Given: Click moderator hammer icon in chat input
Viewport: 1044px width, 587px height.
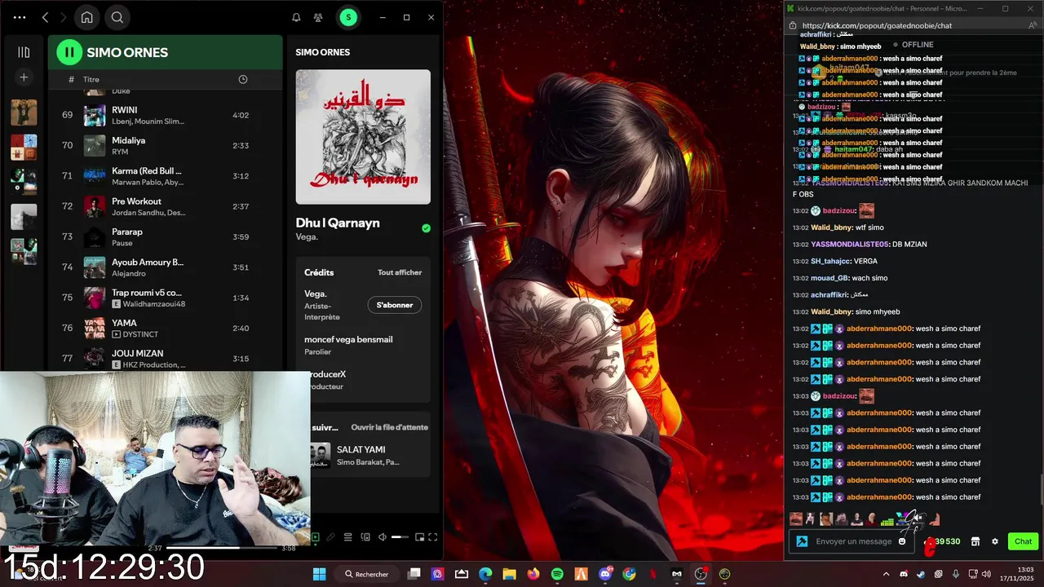Looking at the screenshot, I should click(802, 541).
